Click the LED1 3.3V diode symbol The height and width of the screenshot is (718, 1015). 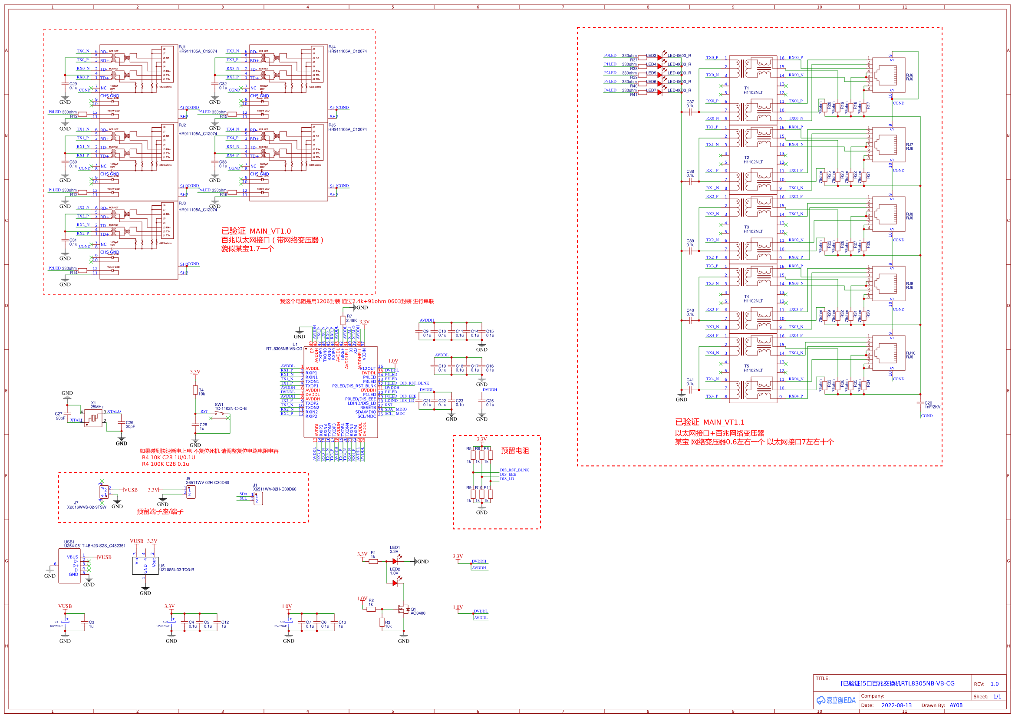click(395, 561)
